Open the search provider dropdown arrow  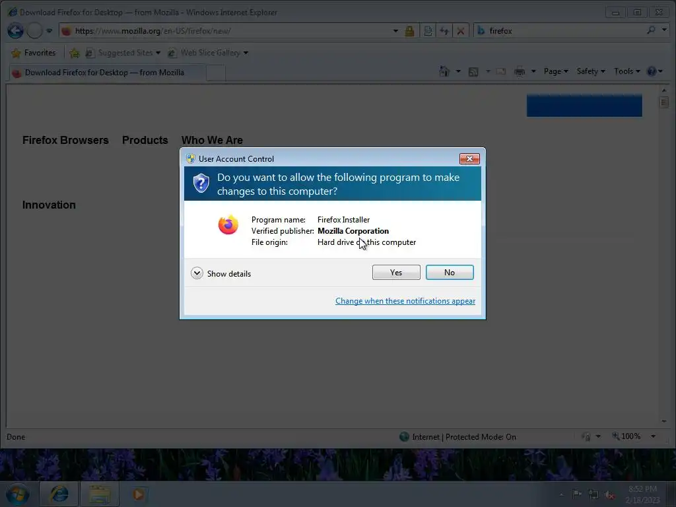click(664, 30)
